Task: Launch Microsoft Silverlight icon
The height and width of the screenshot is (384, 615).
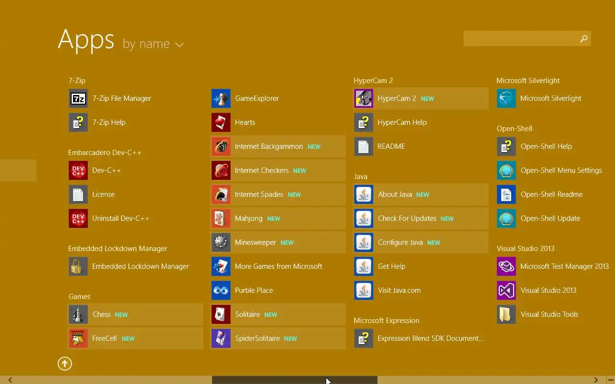Action: [x=506, y=98]
